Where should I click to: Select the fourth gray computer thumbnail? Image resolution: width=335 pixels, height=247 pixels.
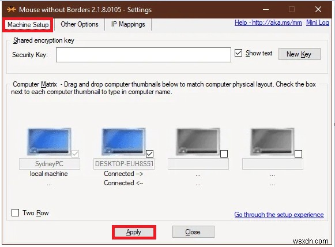pyautogui.click(x=272, y=141)
